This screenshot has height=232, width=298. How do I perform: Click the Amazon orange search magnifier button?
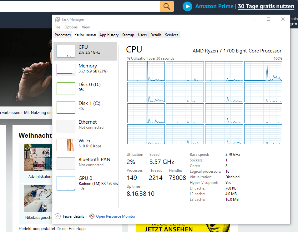coord(167,6)
